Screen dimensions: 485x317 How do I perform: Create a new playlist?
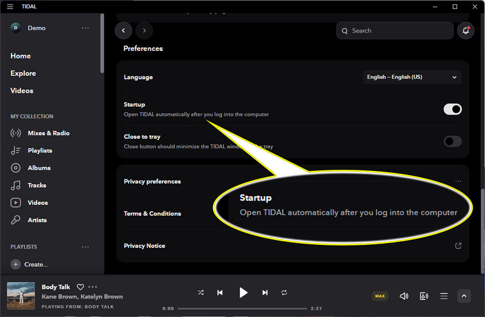coord(29,264)
